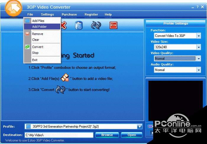Select Remove in the File menu
The width and height of the screenshot is (207, 144).
42,34
